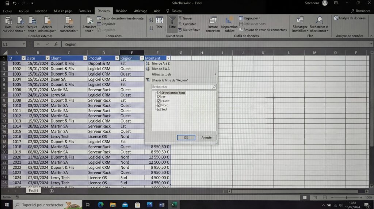
Task: Switch to the Révision tab
Action: point(122,11)
